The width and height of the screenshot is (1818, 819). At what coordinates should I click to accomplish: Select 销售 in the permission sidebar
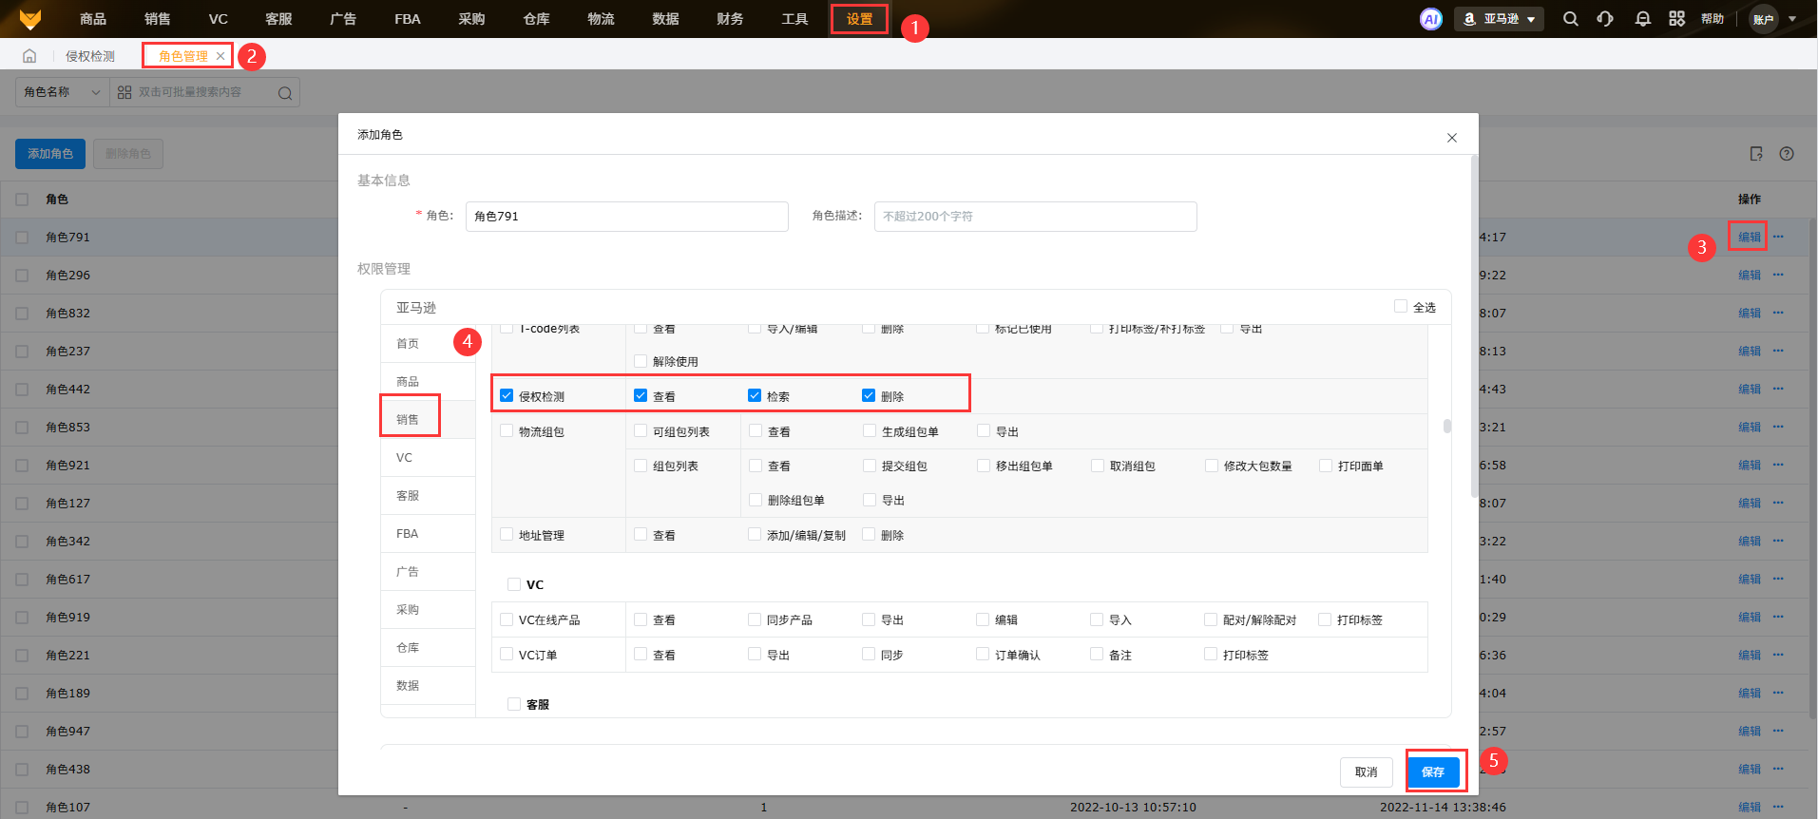[409, 419]
